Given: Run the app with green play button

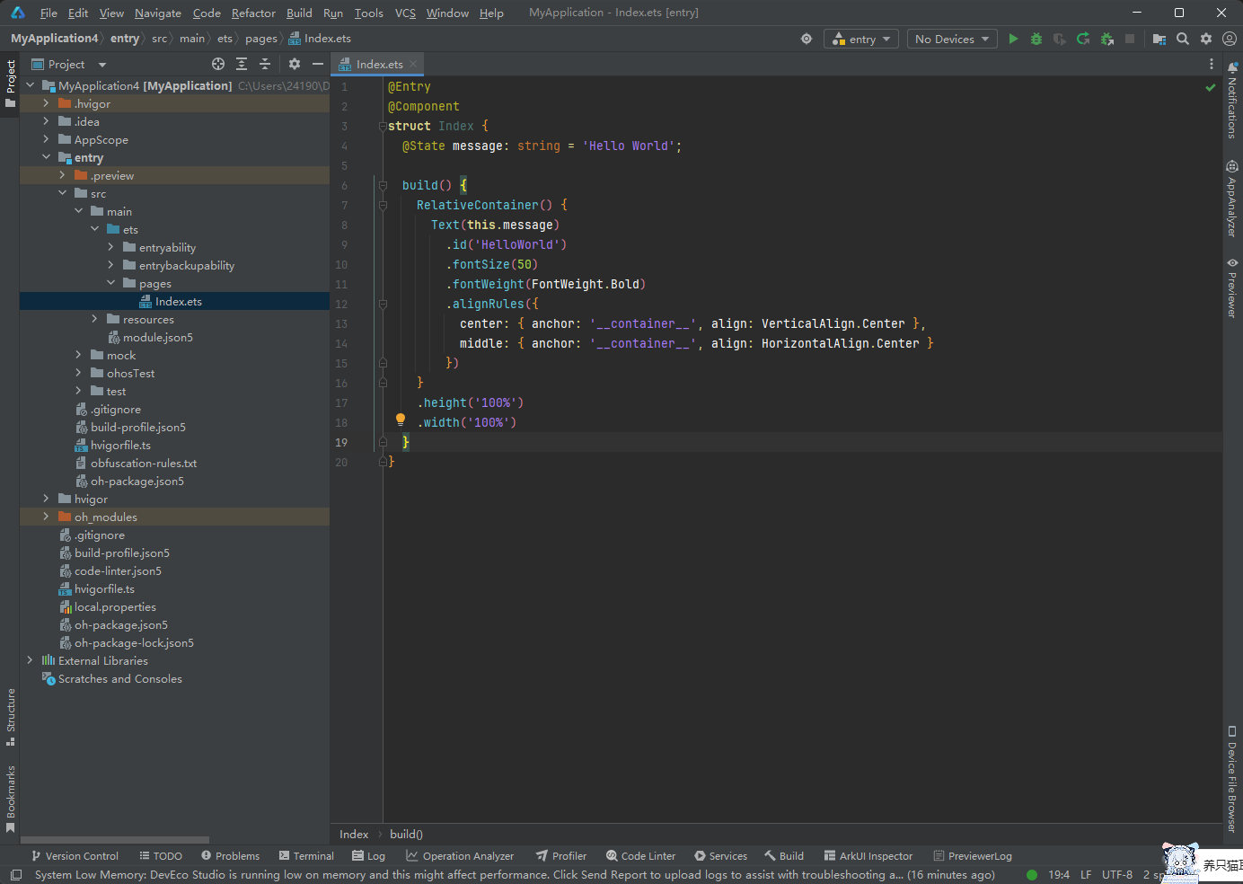Looking at the screenshot, I should tap(1013, 39).
